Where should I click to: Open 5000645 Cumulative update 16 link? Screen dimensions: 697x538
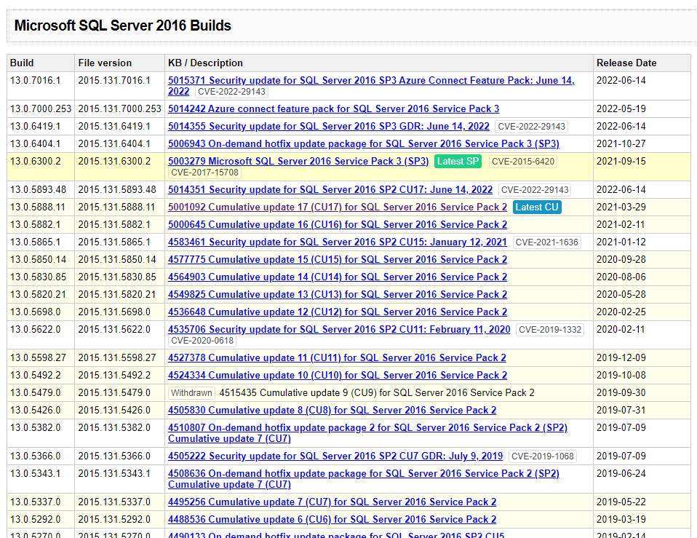(x=338, y=224)
